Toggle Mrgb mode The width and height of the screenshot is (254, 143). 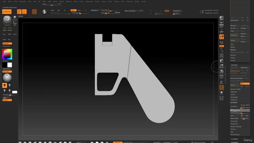pyautogui.click(x=52, y=10)
